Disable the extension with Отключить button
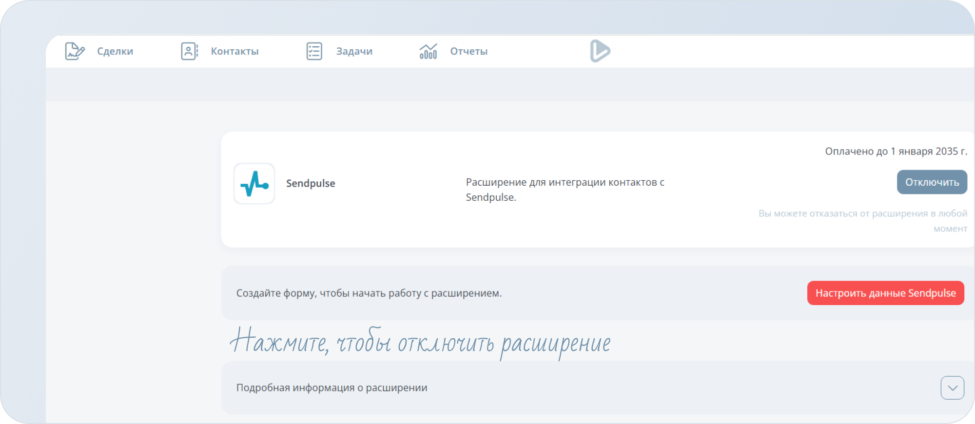The image size is (975, 424). 932,182
